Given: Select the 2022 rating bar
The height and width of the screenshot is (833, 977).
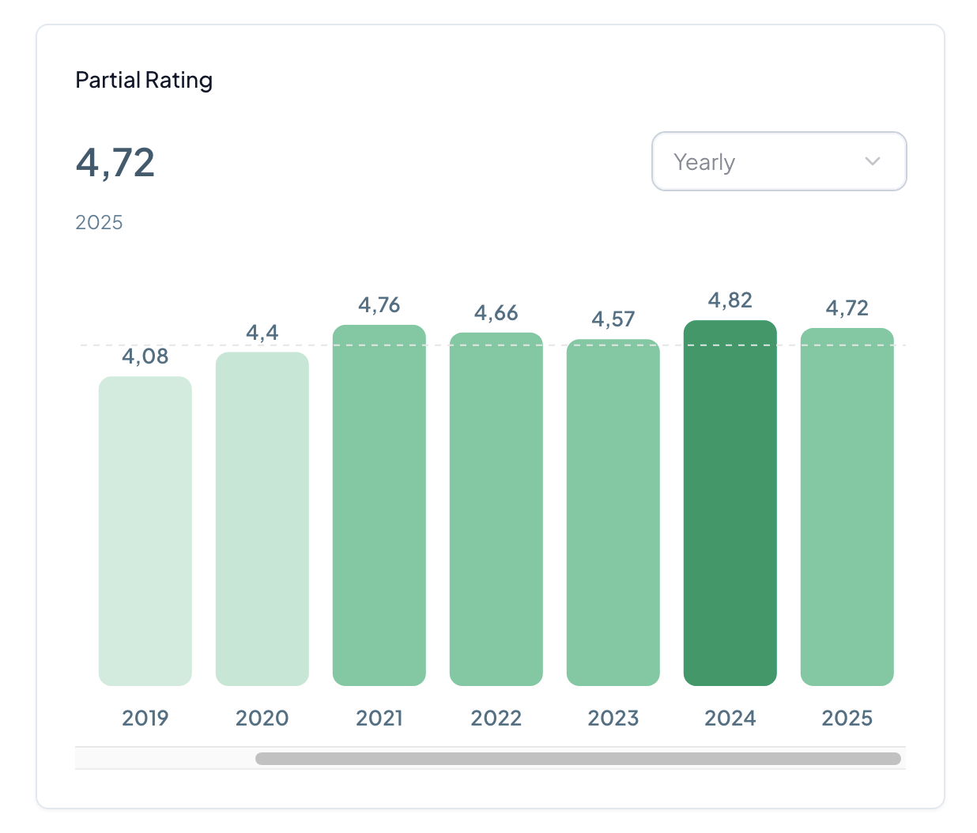Looking at the screenshot, I should click(x=496, y=509).
